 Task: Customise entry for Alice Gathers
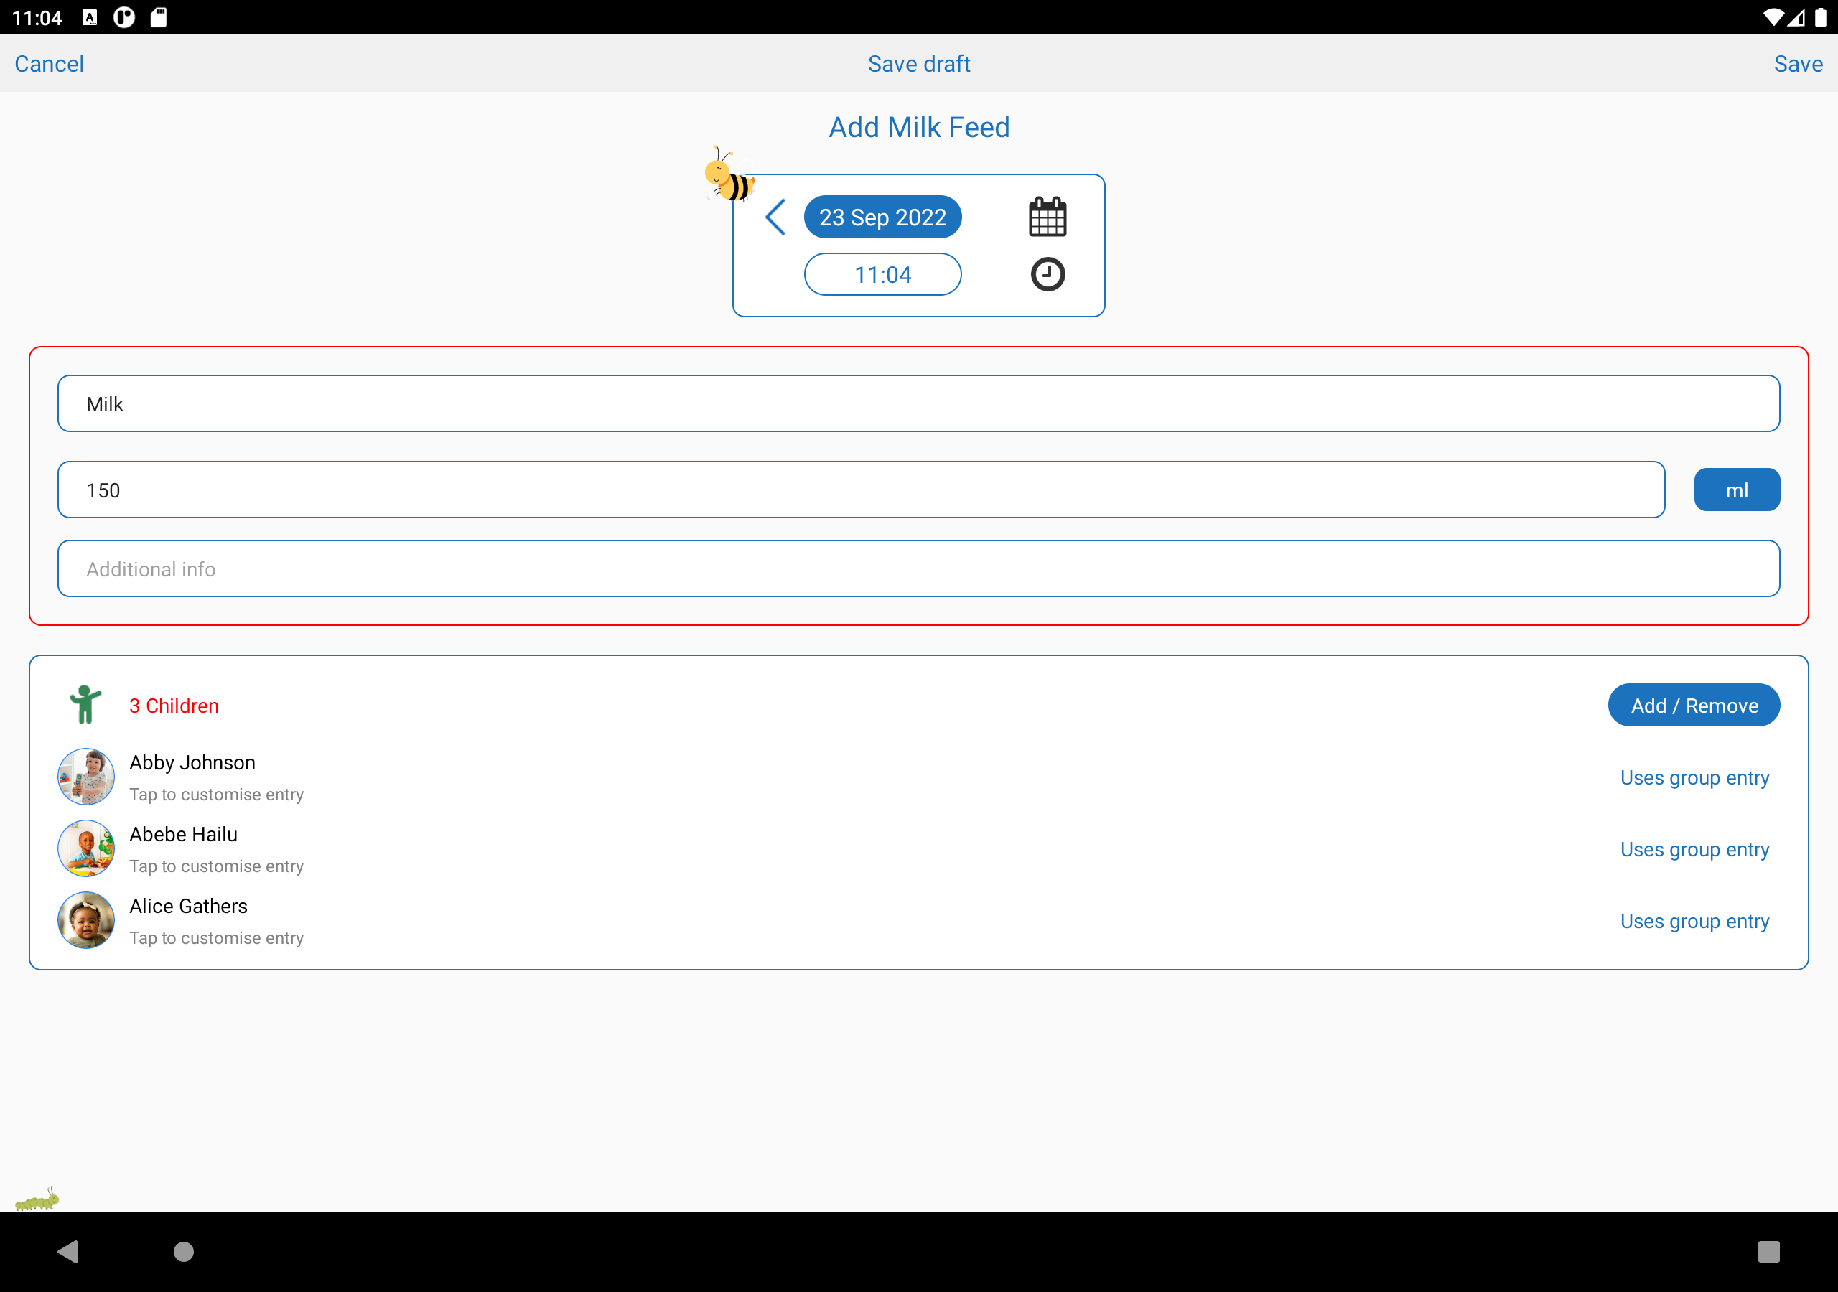(216, 938)
